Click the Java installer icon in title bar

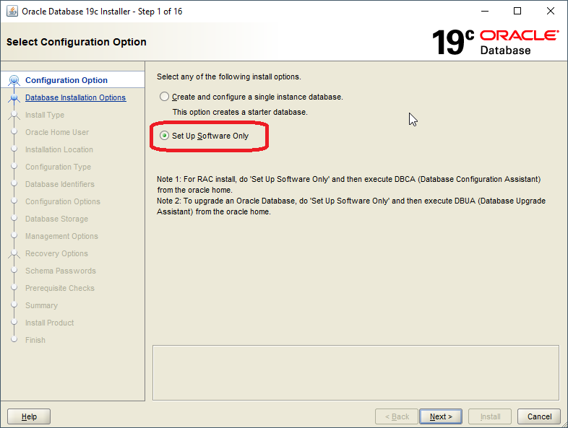[12, 12]
